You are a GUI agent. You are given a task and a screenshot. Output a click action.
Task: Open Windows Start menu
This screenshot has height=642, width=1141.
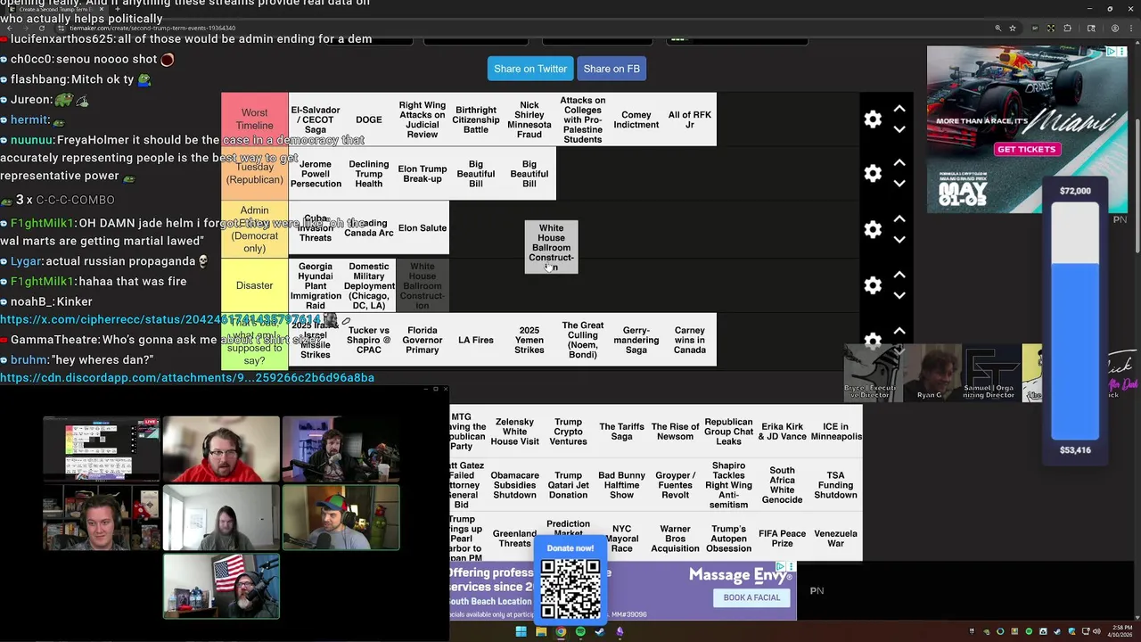pyautogui.click(x=521, y=632)
